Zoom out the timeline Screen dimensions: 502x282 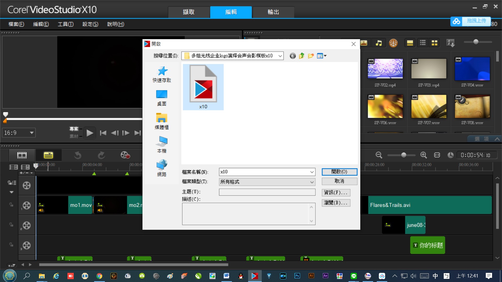coord(379,155)
